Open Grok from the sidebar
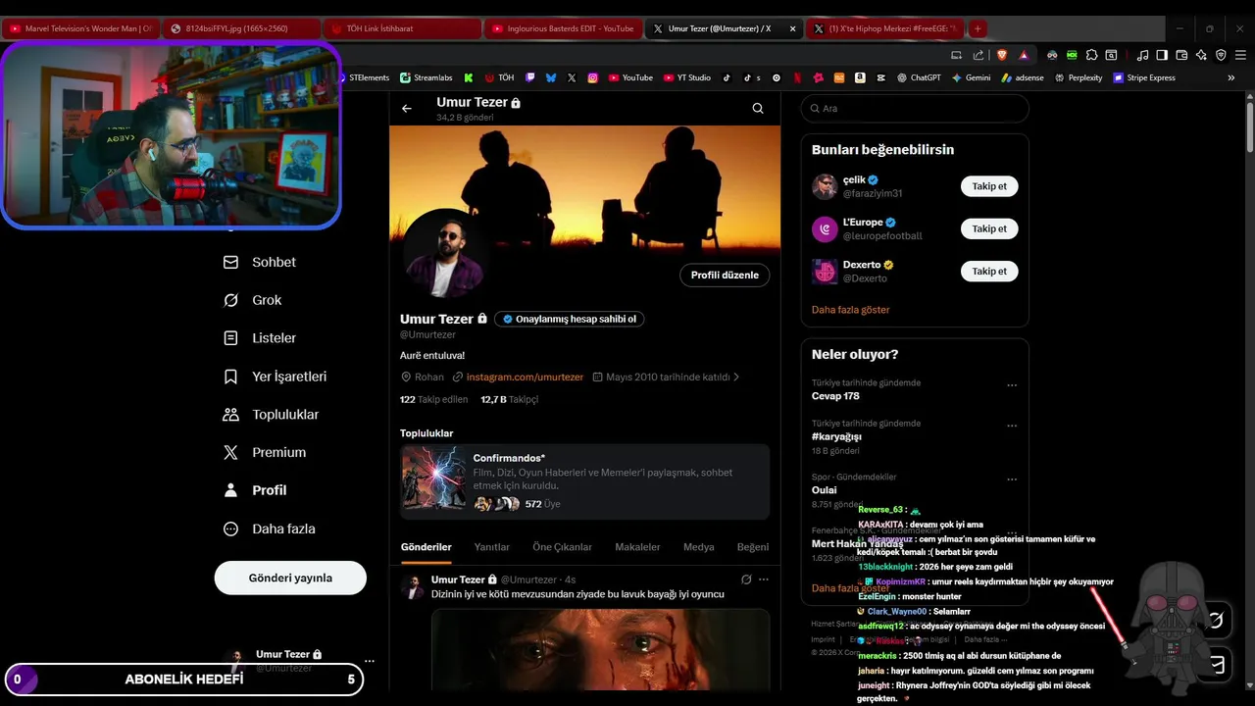This screenshot has width=1255, height=706. (252, 300)
